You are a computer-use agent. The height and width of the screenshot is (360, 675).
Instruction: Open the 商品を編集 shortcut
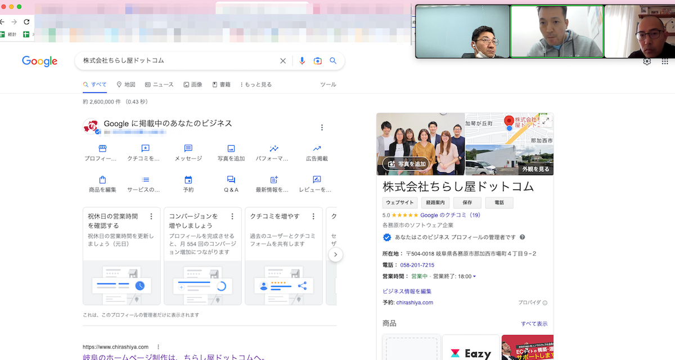[x=102, y=184]
